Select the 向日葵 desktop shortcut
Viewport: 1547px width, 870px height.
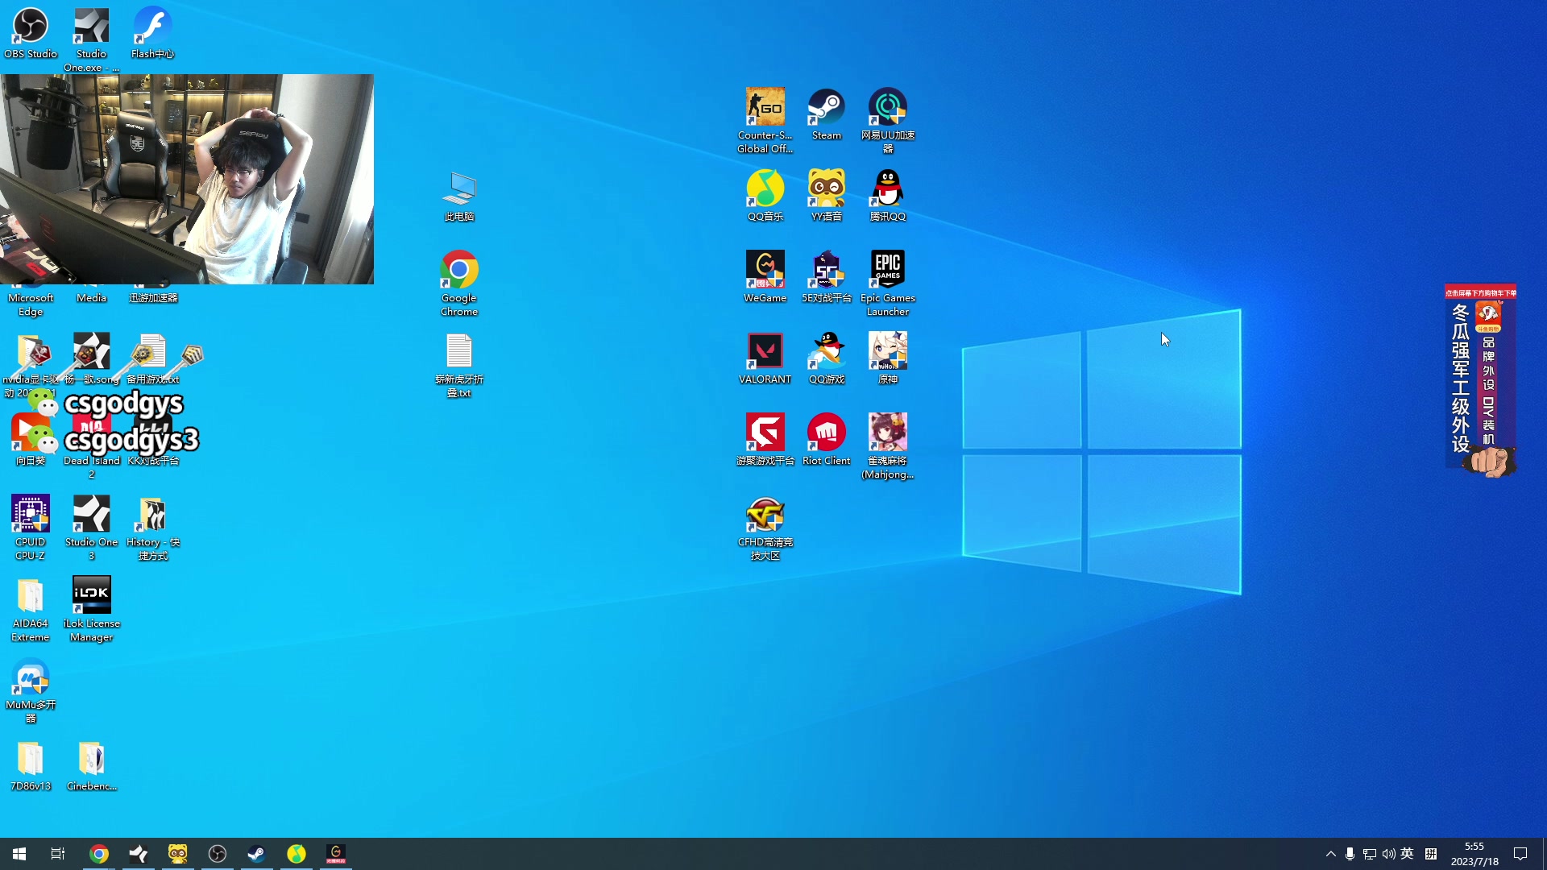click(x=31, y=440)
